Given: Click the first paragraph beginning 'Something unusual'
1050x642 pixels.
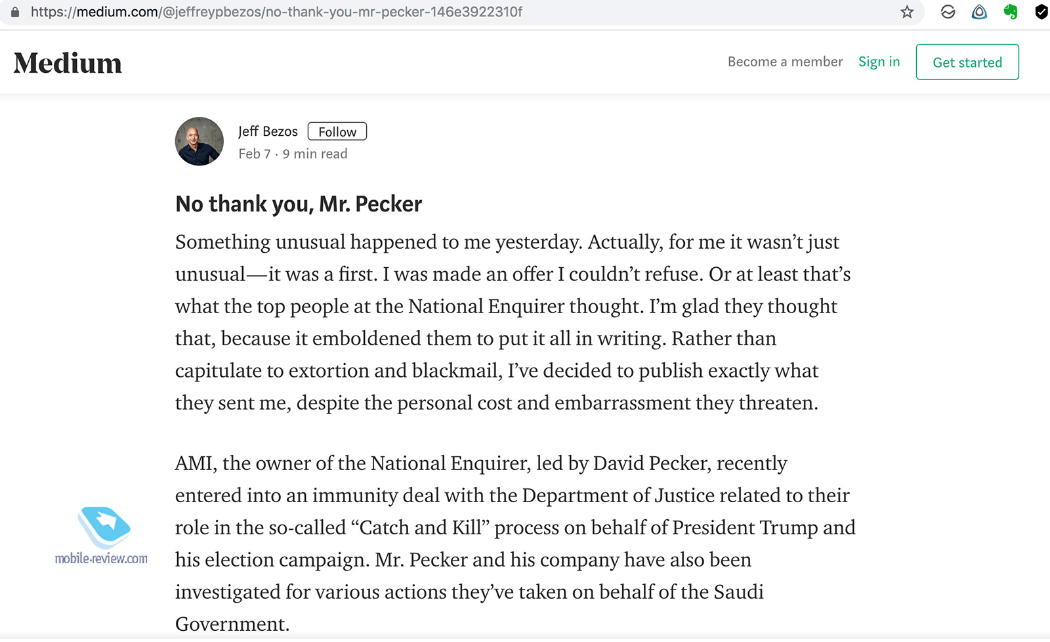Looking at the screenshot, I should point(513,322).
